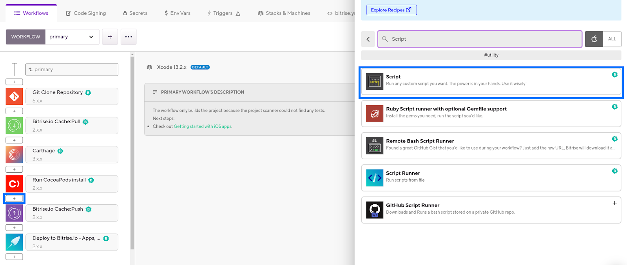Click the verified badge on Remote Bash Script Runner

pyautogui.click(x=614, y=139)
